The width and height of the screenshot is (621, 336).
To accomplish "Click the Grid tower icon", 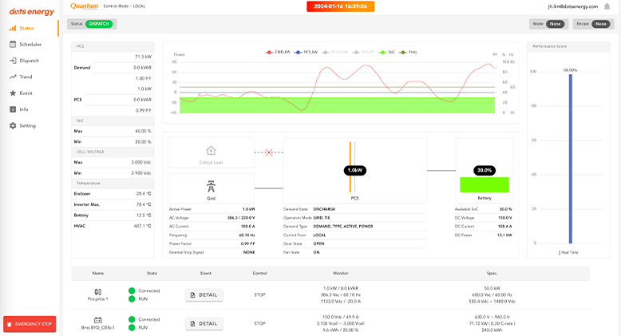I will (211, 186).
